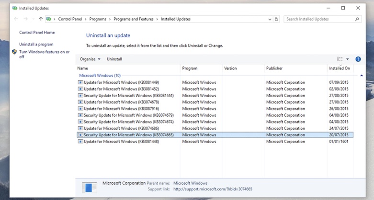
Task: Maximize the Installed Updates window
Action: point(343,8)
